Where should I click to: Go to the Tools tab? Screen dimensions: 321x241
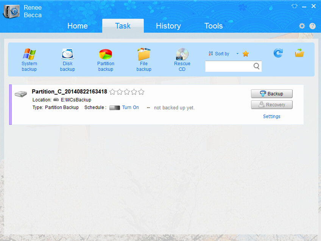click(213, 26)
